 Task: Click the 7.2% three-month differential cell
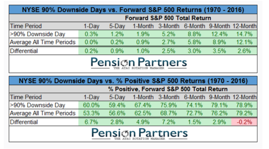(168, 122)
